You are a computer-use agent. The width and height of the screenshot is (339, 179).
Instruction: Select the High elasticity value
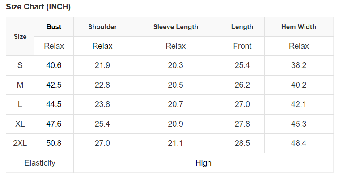[x=203, y=163]
